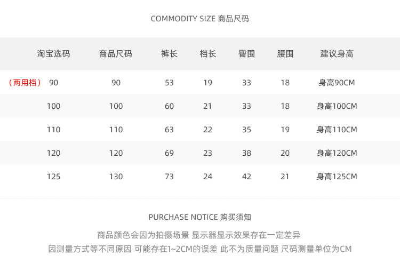The height and width of the screenshot is (271, 400).
Task: Select the 身高90CM cell
Action: (x=337, y=83)
